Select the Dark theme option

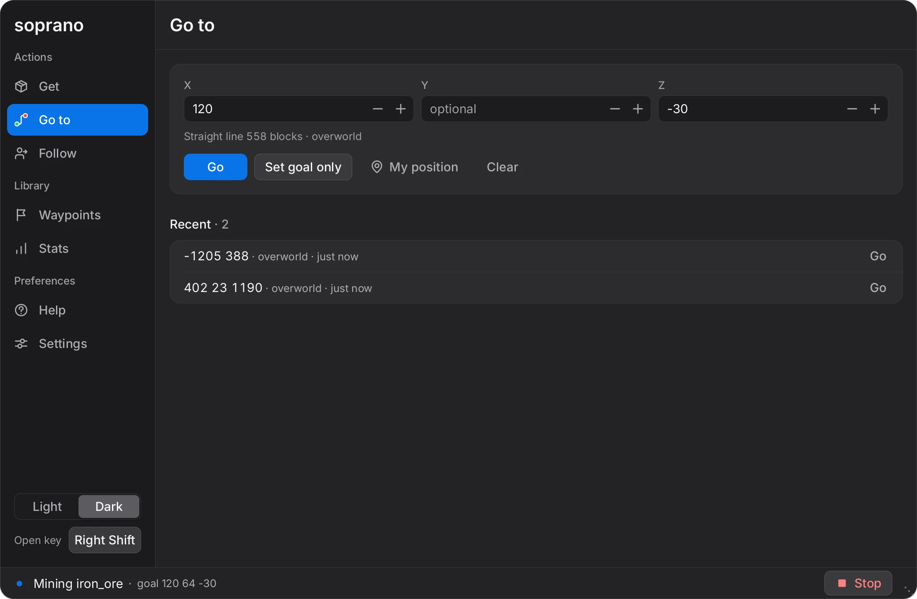pos(109,507)
